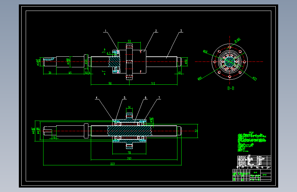Click the 90 dimension text
297x192 pixels.
click(x=110, y=83)
